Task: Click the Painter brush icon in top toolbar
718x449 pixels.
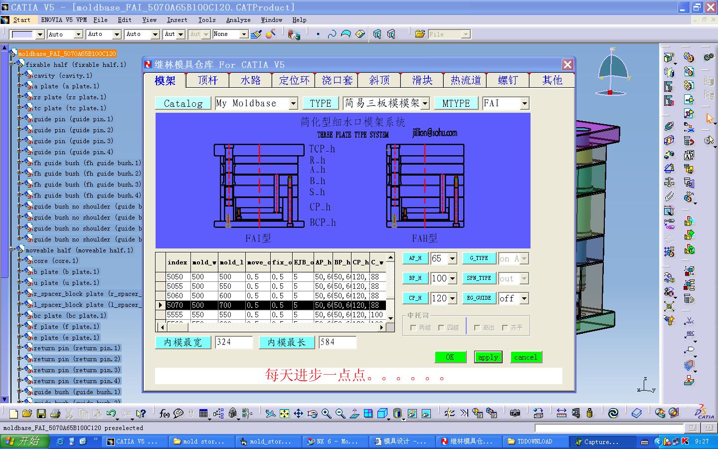Action: point(256,34)
